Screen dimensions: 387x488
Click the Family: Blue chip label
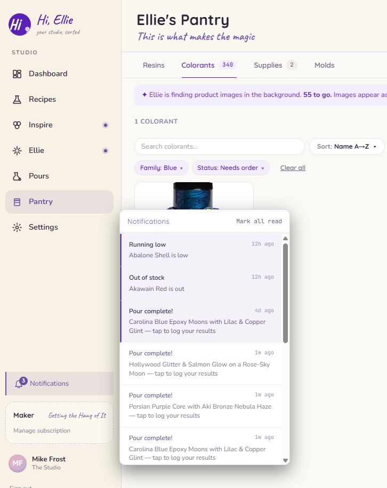tap(158, 168)
